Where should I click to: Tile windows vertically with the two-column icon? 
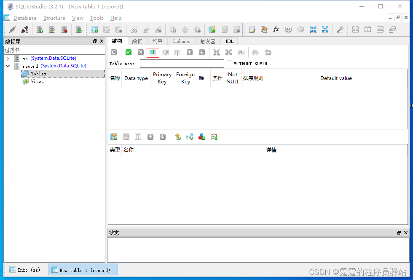point(367,29)
